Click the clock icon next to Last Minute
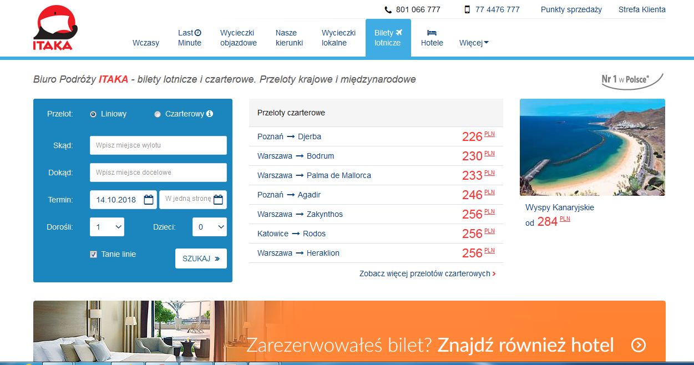Screen dimensions: 694x365 point(198,33)
